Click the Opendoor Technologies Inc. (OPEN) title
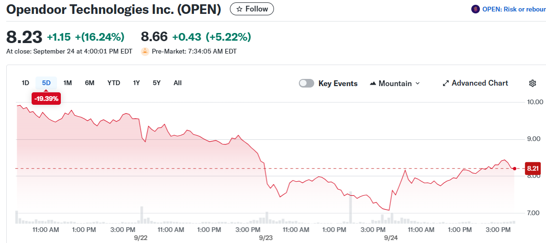 coord(114,10)
